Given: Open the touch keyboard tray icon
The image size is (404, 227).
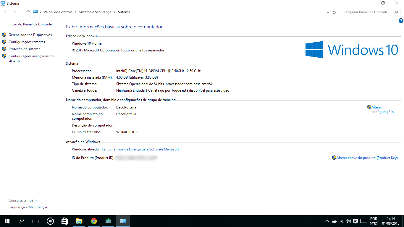Looking at the screenshot, I should coord(364,221).
